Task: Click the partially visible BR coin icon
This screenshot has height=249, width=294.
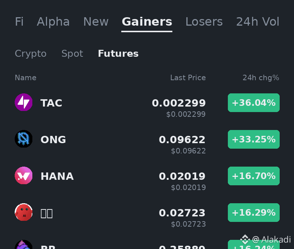Action: pyautogui.click(x=24, y=245)
